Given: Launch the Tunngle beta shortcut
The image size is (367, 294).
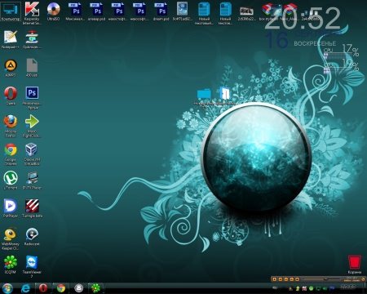Looking at the screenshot, I should click(32, 208).
